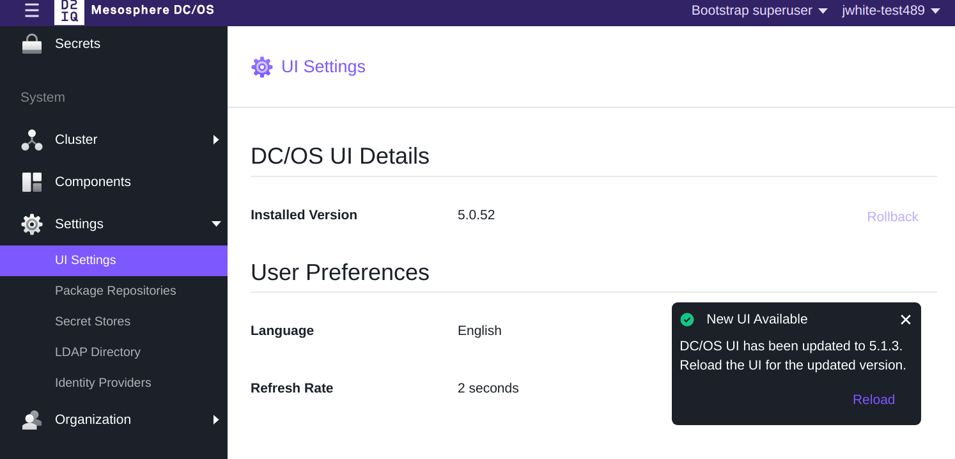This screenshot has width=955, height=459.
Task: Click the Components panel icon
Action: [x=32, y=182]
